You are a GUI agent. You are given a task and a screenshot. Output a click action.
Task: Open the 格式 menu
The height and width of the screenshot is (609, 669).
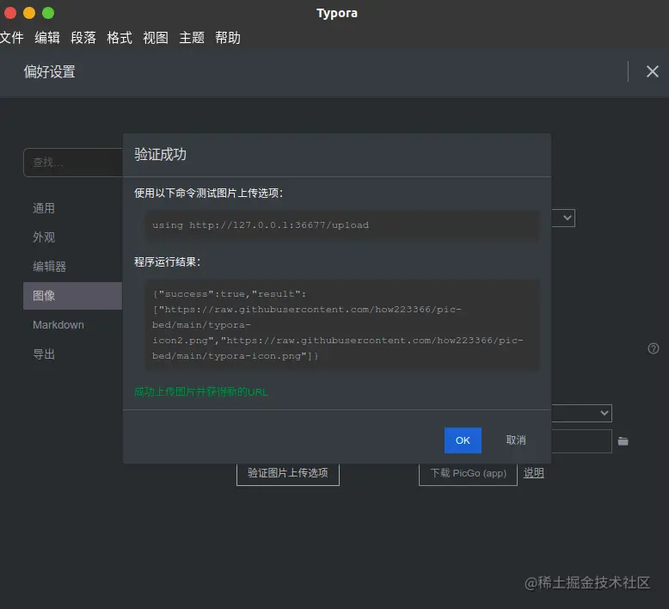[x=120, y=38]
